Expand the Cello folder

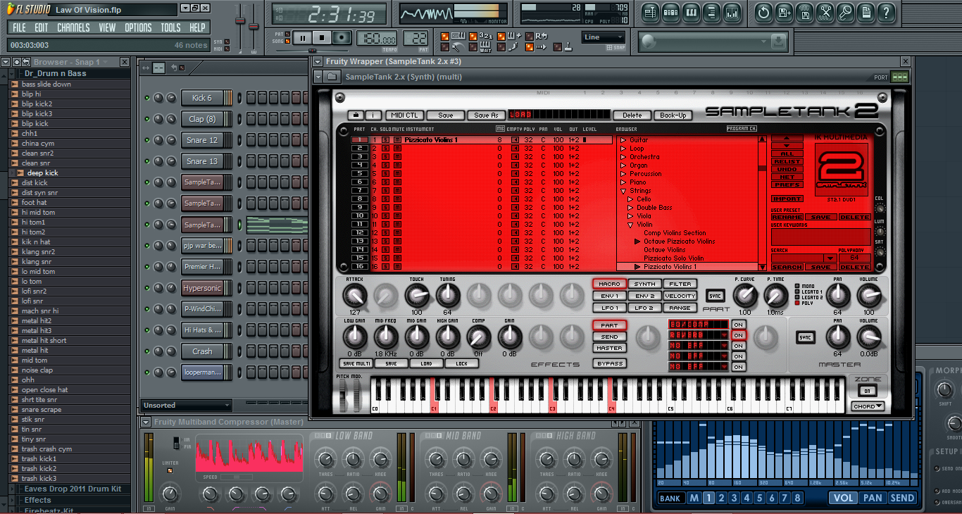[x=630, y=199]
